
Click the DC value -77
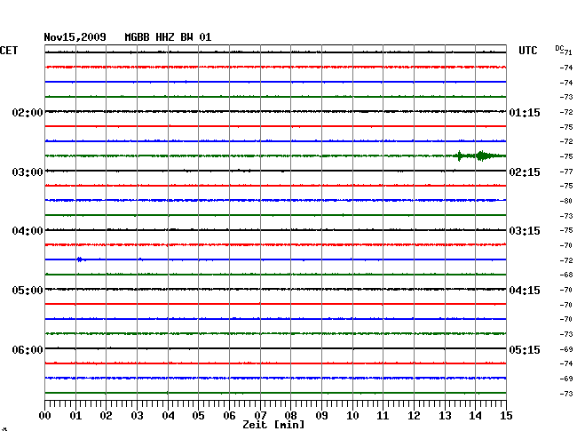(566, 172)
